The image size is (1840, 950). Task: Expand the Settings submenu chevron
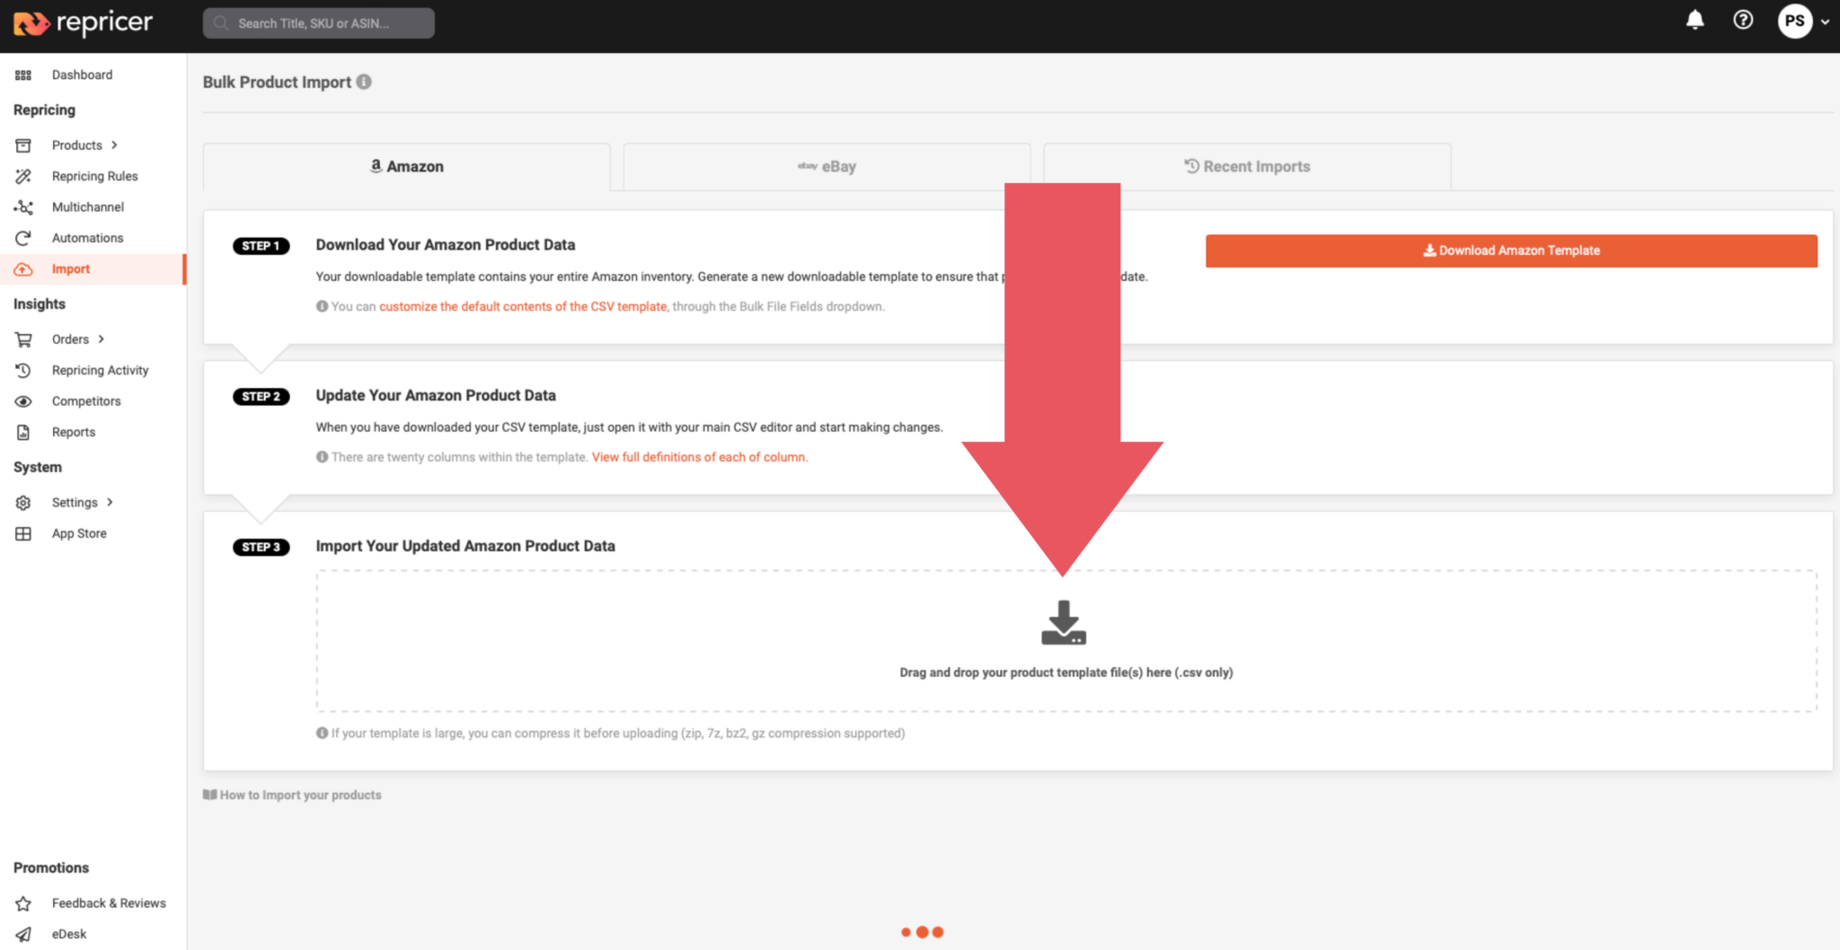coord(110,503)
